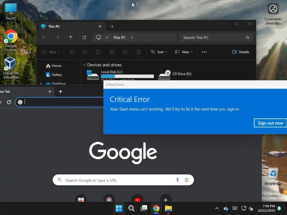Click the Search Google or type a URL box
The width and height of the screenshot is (287, 215).
coord(123,180)
